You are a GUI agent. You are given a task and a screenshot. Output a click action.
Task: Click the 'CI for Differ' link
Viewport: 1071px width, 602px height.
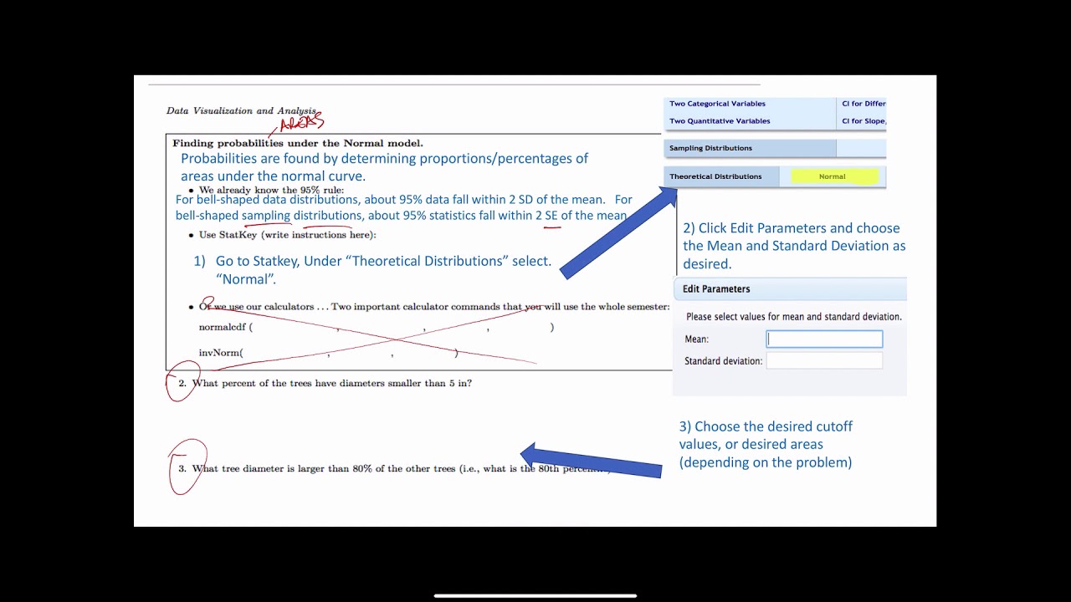(863, 104)
